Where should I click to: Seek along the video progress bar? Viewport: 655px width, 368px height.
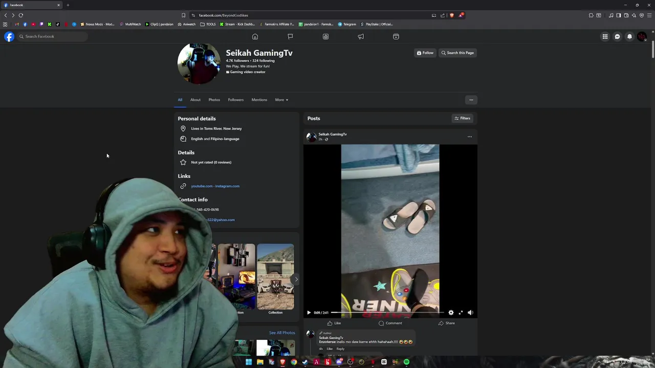(387, 312)
